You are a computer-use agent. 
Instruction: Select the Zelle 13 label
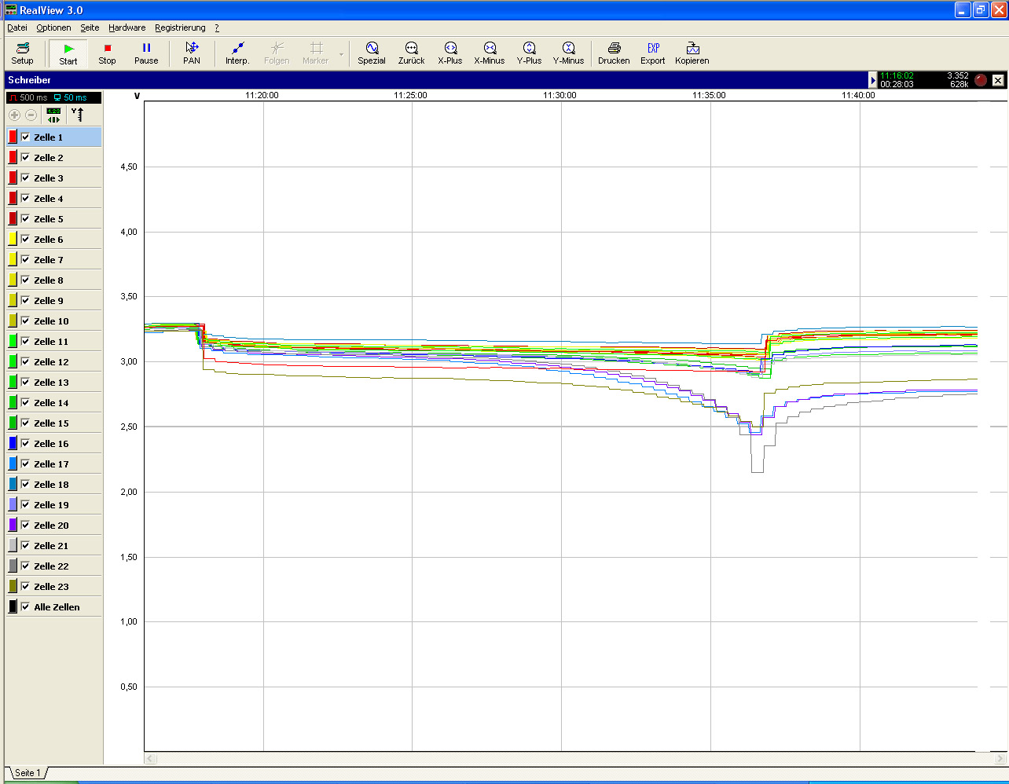51,383
